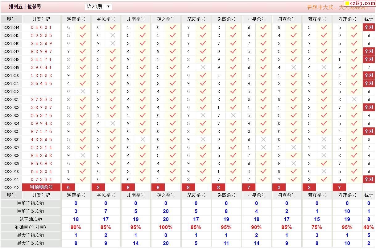Click gray cross in 鸿雁 column row 2021352
376x249 pixels.
pos(83,91)
